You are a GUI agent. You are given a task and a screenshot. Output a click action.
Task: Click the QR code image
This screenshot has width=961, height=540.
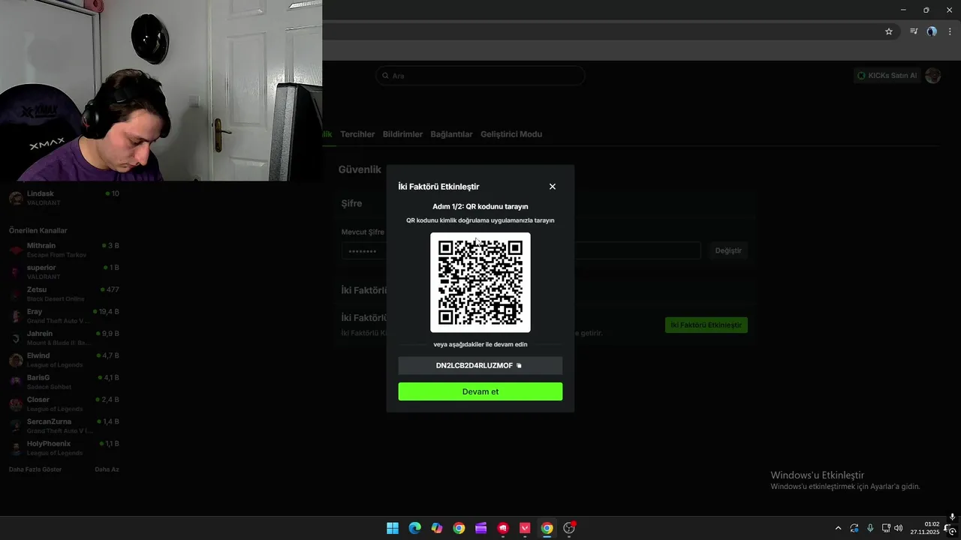[x=480, y=282]
